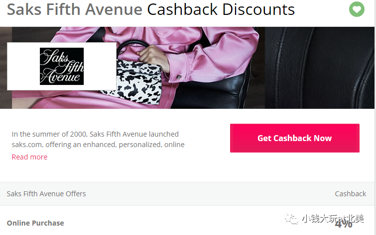Click the Cashback column header
376x235 pixels.
coord(350,194)
